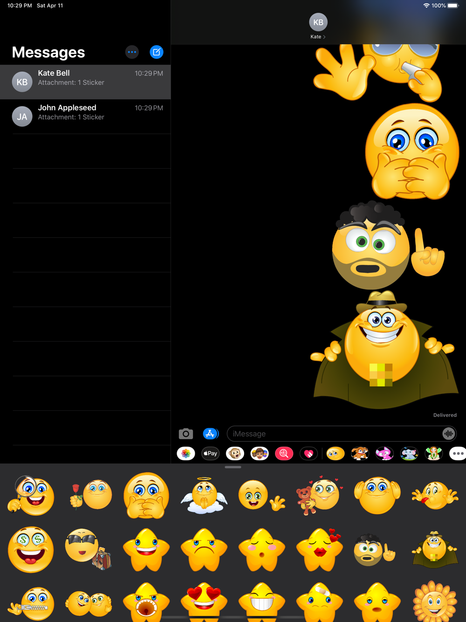Tap the sticker drawer grabber handle

[x=233, y=467]
